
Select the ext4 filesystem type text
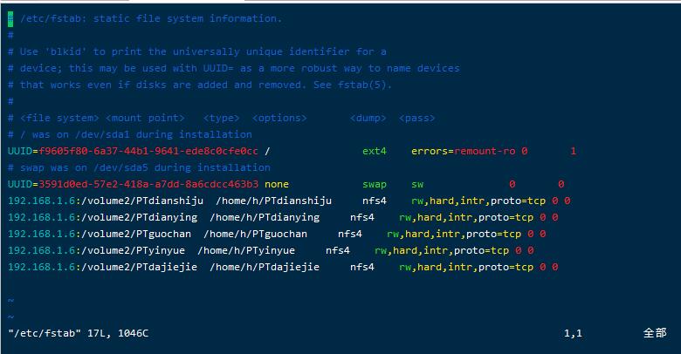click(x=375, y=152)
